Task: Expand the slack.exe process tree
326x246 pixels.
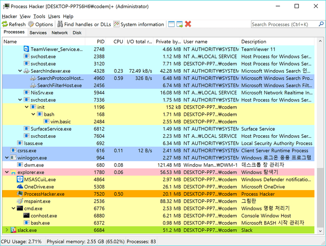Action: (6, 231)
